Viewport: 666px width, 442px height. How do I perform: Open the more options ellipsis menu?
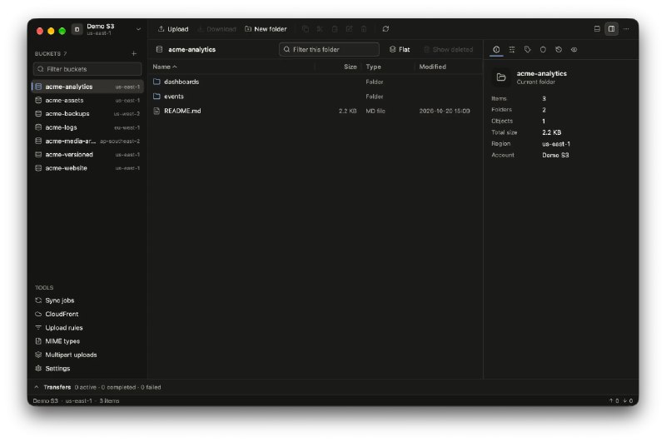(x=626, y=29)
